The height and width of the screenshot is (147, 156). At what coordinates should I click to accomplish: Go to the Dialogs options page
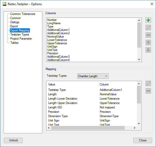coord(15,22)
